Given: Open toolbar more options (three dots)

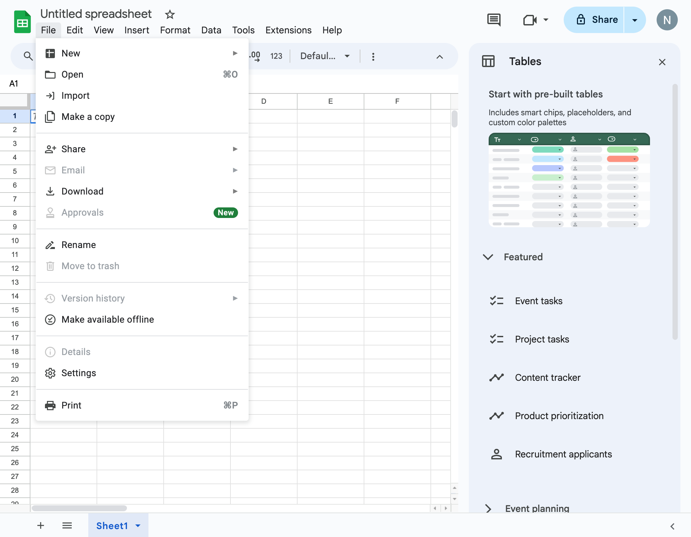Looking at the screenshot, I should (373, 56).
